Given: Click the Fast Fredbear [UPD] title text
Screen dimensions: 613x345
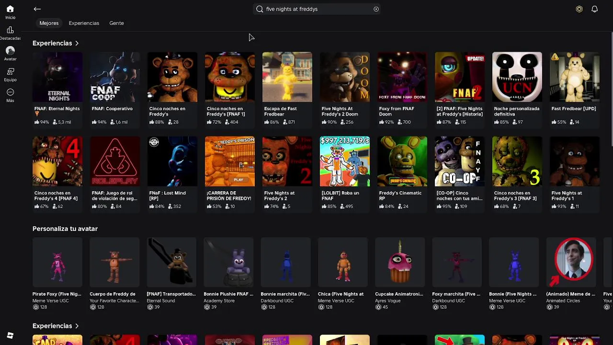Looking at the screenshot, I should coord(574,109).
